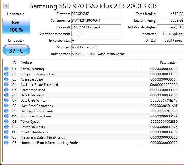The height and width of the screenshot is (165, 184).
Task: Click raw value 00000000000136
Action: pos(164,74)
